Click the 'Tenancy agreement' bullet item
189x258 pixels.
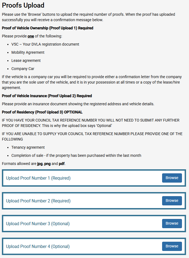coord(28,147)
